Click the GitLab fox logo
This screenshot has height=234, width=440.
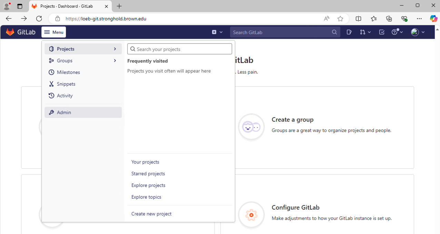pos(10,32)
